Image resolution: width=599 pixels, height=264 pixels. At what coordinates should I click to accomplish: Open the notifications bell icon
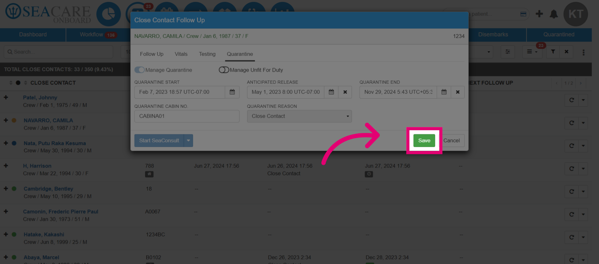(554, 14)
